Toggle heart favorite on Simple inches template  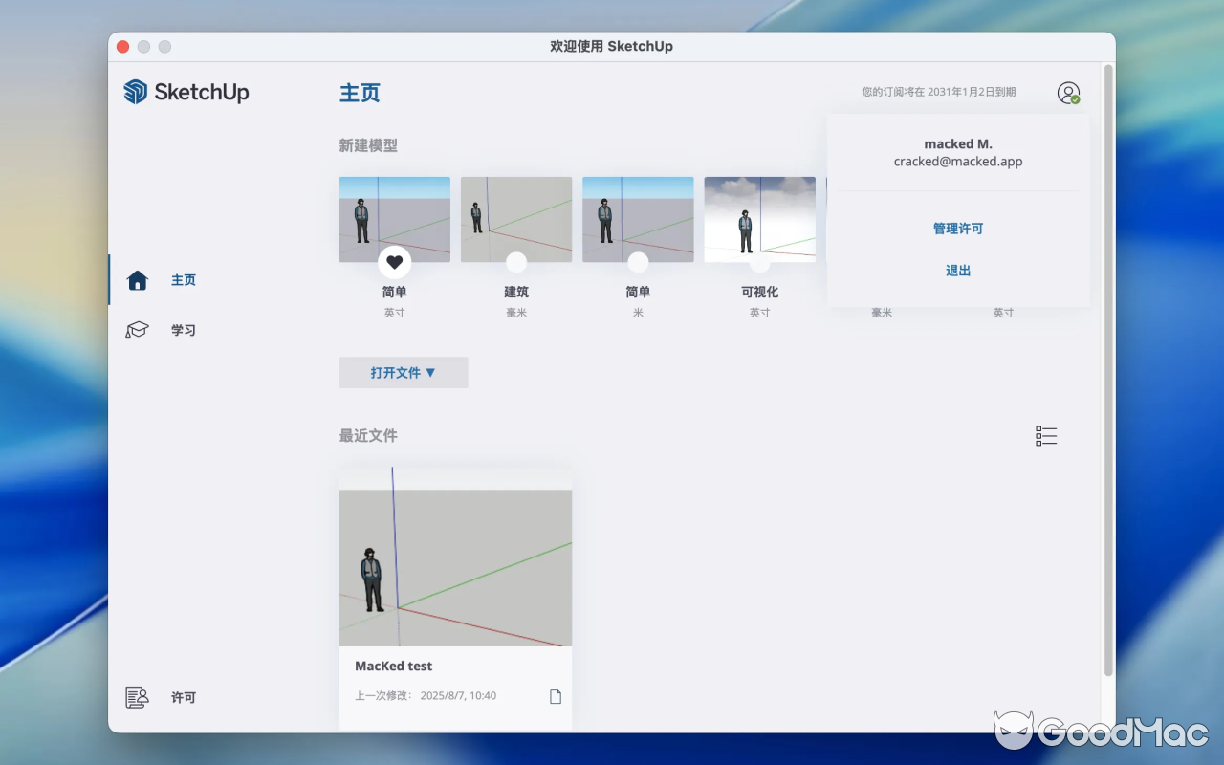[x=395, y=262]
